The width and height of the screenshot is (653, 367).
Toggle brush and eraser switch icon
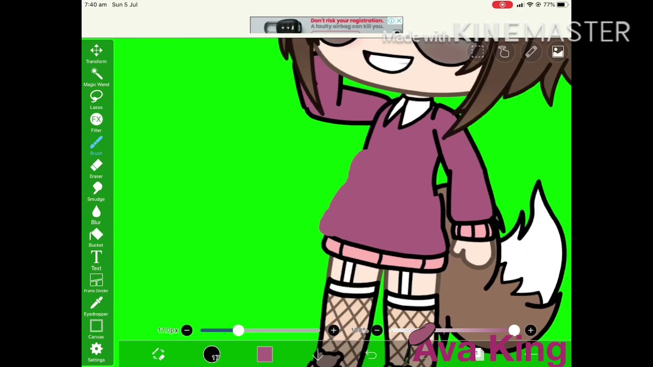(x=159, y=354)
